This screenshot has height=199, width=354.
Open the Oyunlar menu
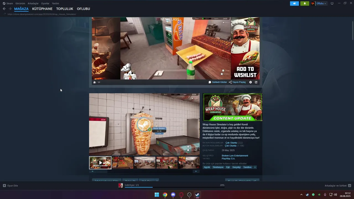tap(45, 3)
